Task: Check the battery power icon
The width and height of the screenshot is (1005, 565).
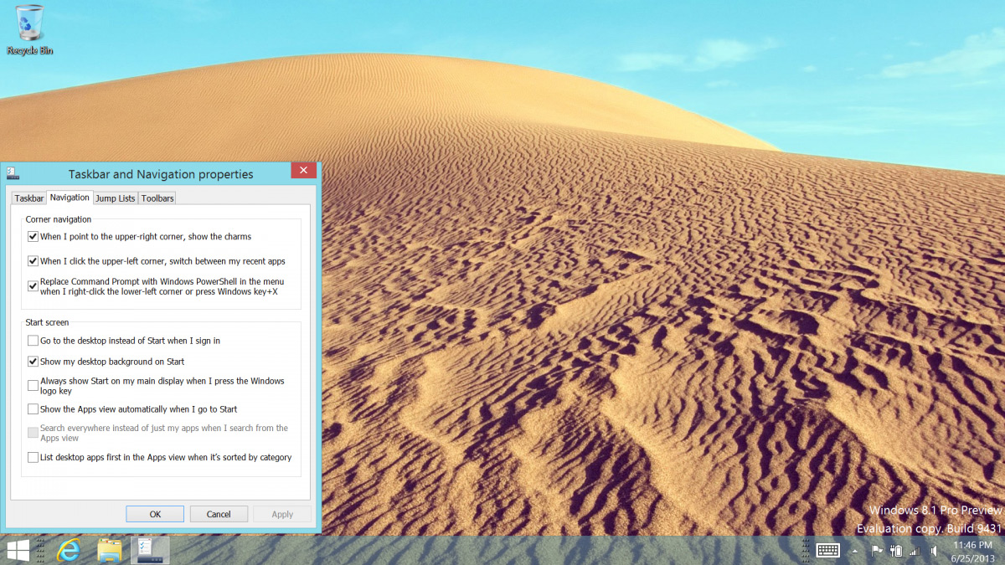Action: (x=896, y=551)
